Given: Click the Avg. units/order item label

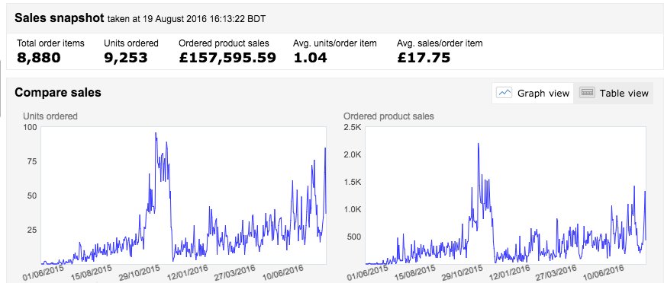Looking at the screenshot, I should coord(334,43).
